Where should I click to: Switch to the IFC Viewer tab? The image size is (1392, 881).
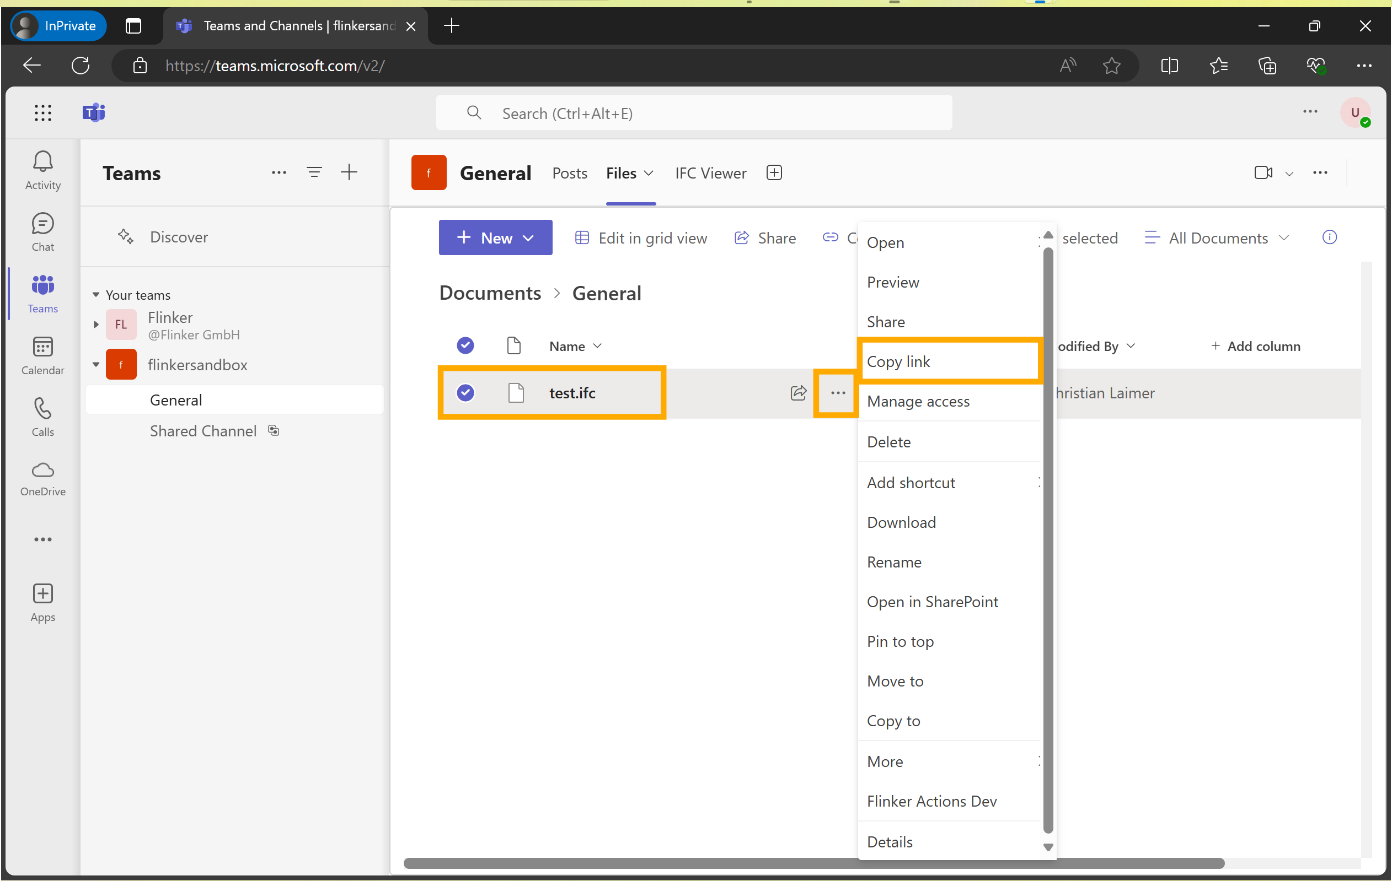[710, 173]
